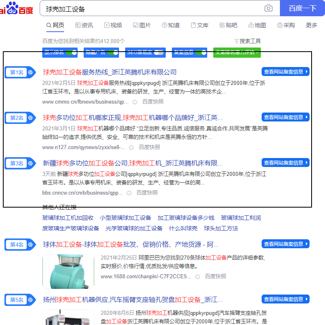
Task: Open 搜索工具 filter
Action: 247,41
